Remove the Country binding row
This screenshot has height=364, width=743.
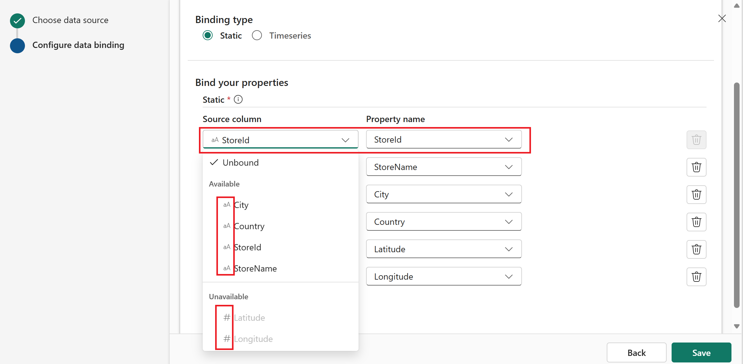point(697,222)
